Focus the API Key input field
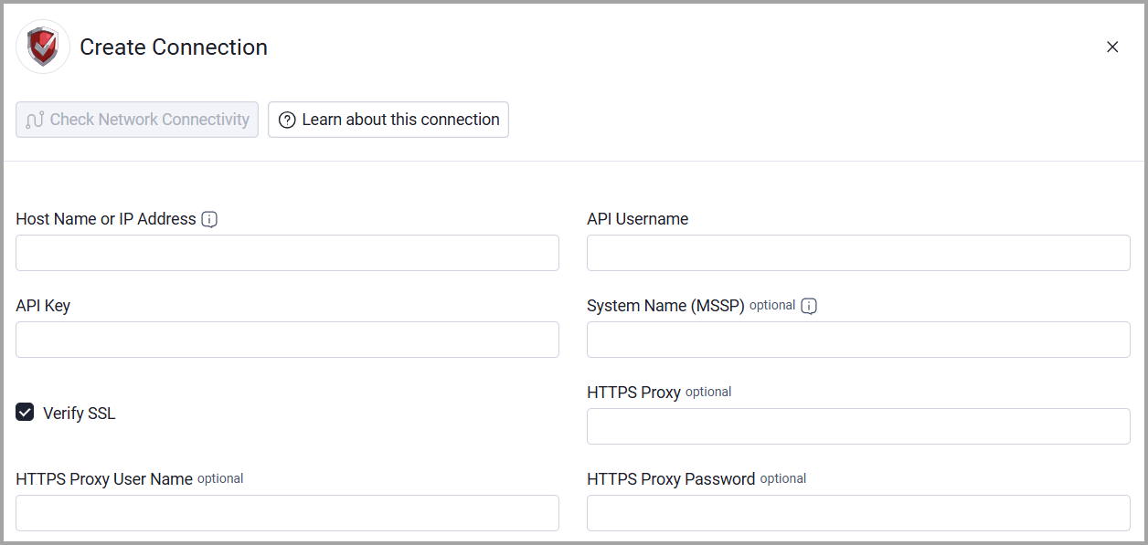 [287, 340]
